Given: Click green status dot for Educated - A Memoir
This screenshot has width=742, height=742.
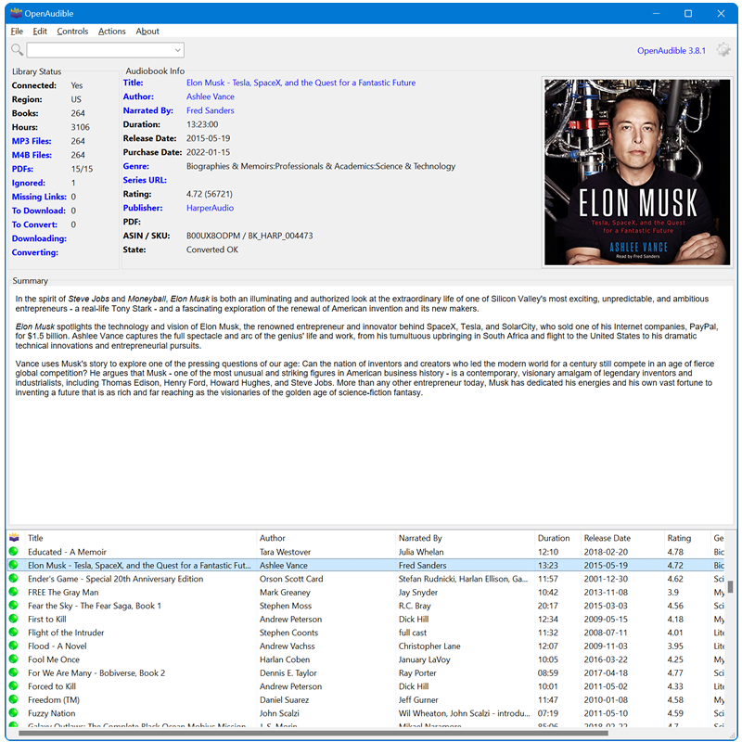Looking at the screenshot, I should 13,551.
